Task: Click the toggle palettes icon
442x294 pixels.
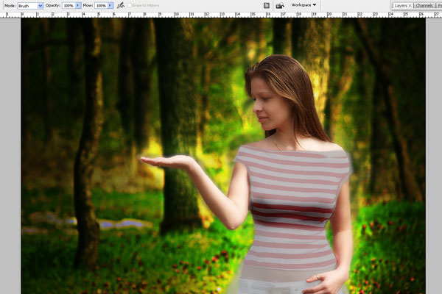Action: 266,5
